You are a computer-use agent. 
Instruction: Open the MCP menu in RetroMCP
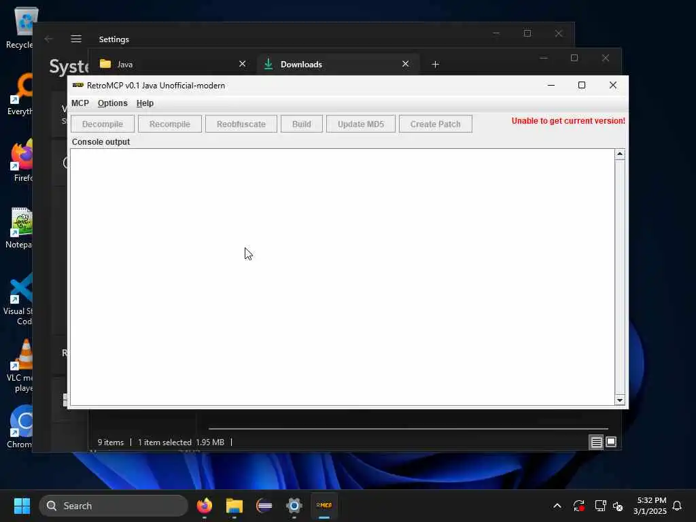point(80,103)
